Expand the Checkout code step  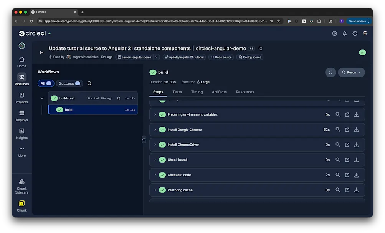(x=155, y=175)
